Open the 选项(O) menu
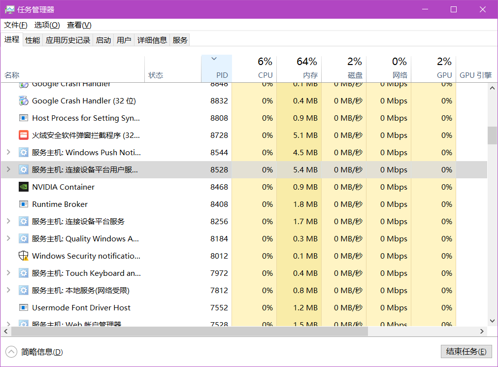This screenshot has width=498, height=367. pos(47,25)
